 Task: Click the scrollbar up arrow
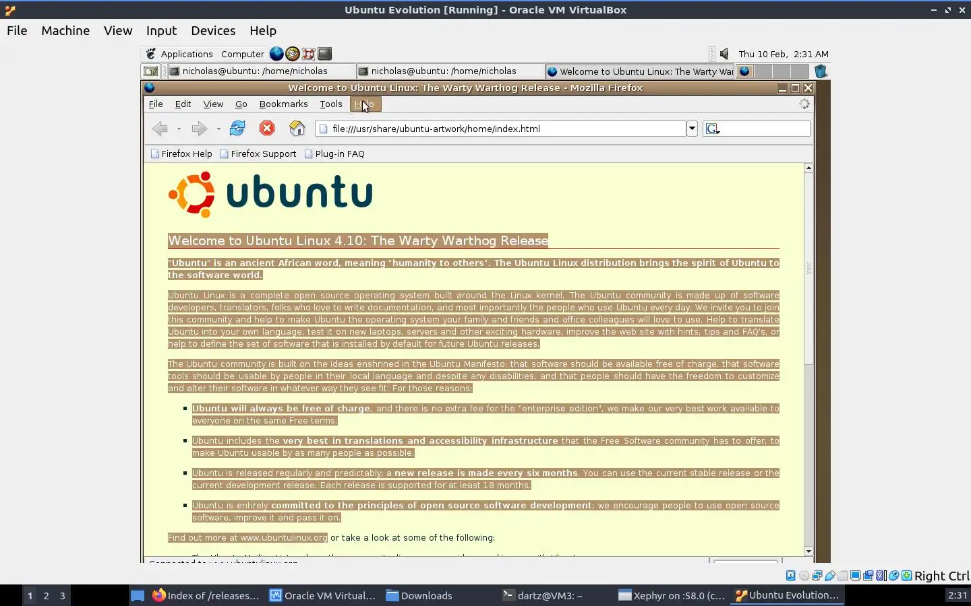pyautogui.click(x=808, y=168)
